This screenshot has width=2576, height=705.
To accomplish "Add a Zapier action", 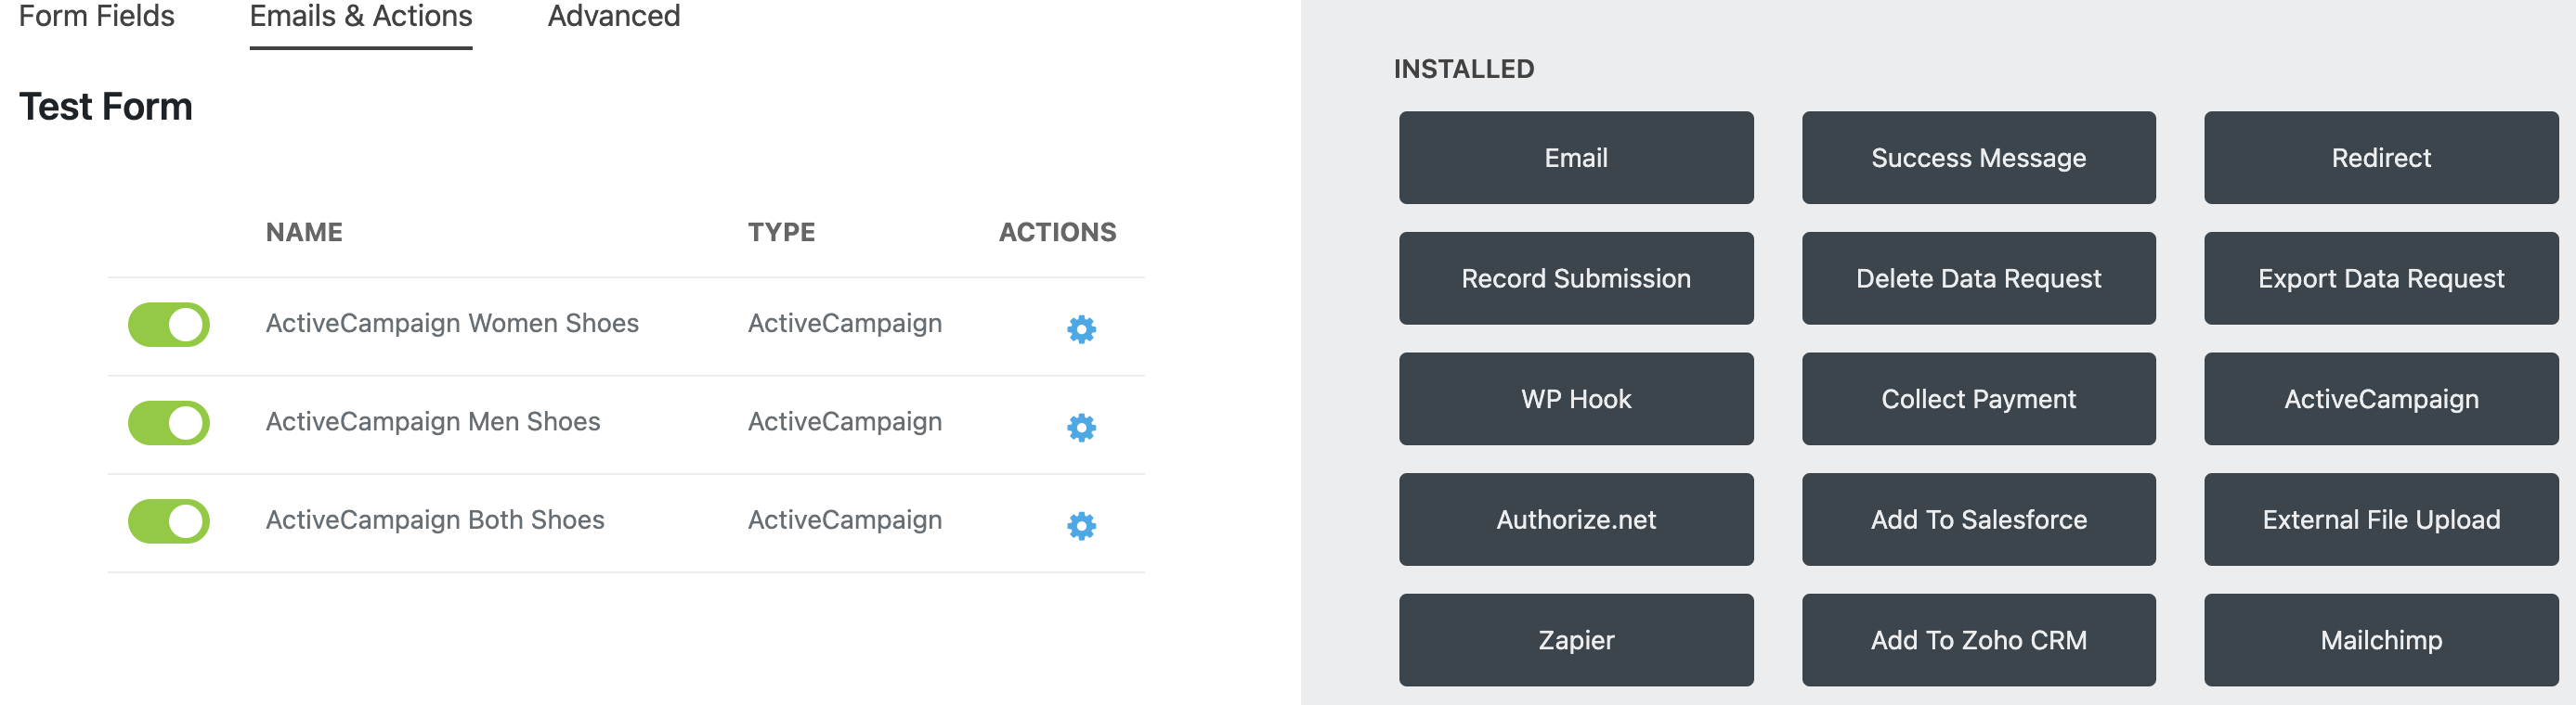I will (x=1576, y=640).
